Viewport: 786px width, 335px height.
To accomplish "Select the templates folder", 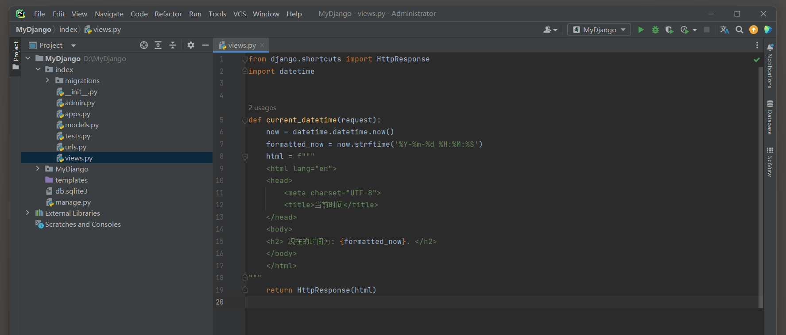I will coord(66,180).
